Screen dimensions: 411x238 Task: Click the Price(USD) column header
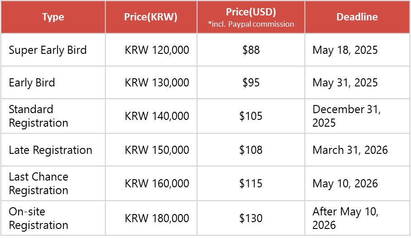(x=251, y=12)
